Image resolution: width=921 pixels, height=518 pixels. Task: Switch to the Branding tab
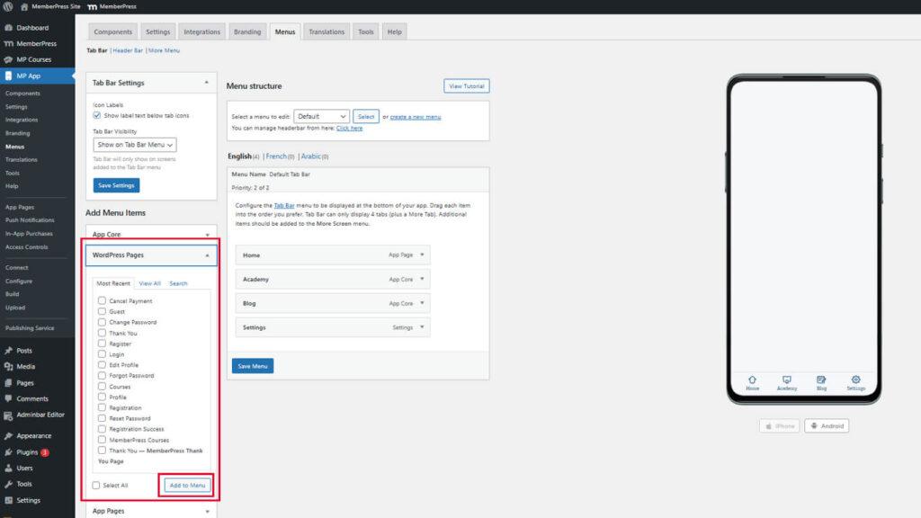pos(247,31)
